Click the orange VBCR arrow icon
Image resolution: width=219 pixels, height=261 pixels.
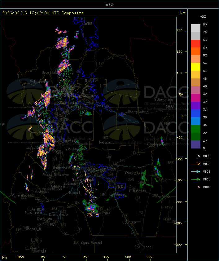tap(195, 164)
